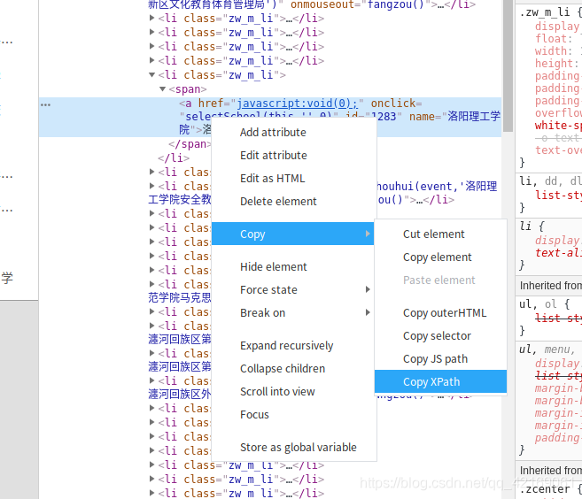Click the name="洛阳理工学 attribute text
This screenshot has height=499, width=582.
point(454,117)
